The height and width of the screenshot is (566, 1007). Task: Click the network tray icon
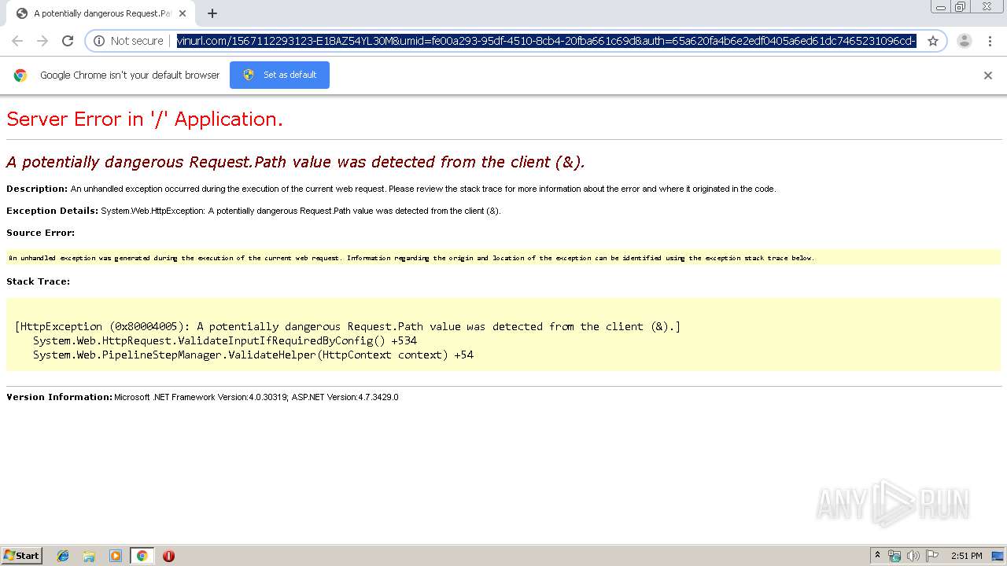point(894,556)
